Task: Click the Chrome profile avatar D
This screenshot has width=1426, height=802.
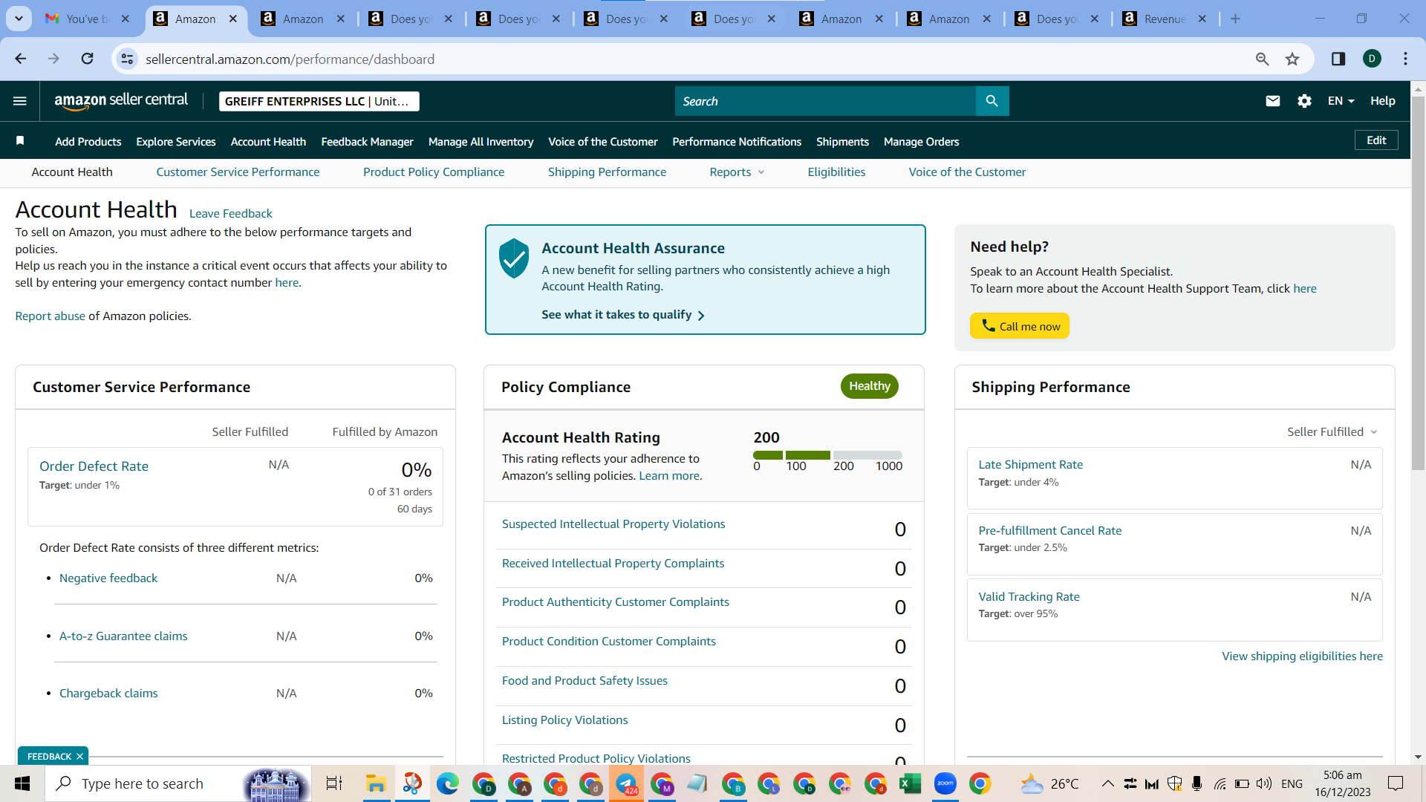Action: [x=1372, y=59]
